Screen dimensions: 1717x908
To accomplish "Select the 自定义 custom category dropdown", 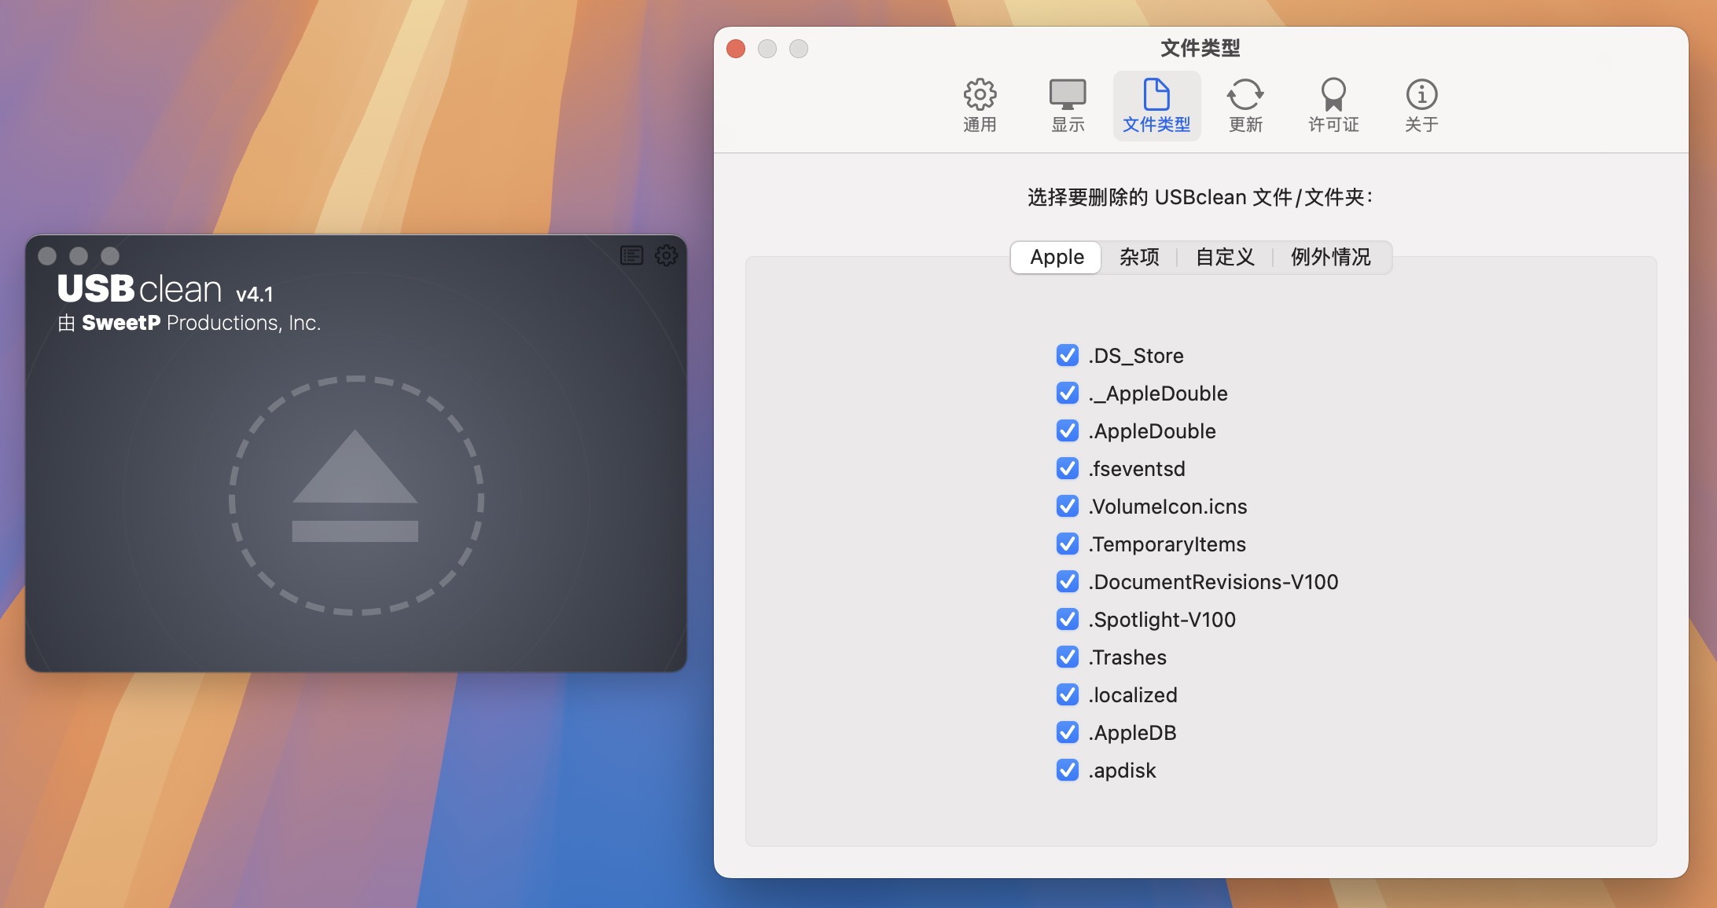I will [1227, 257].
